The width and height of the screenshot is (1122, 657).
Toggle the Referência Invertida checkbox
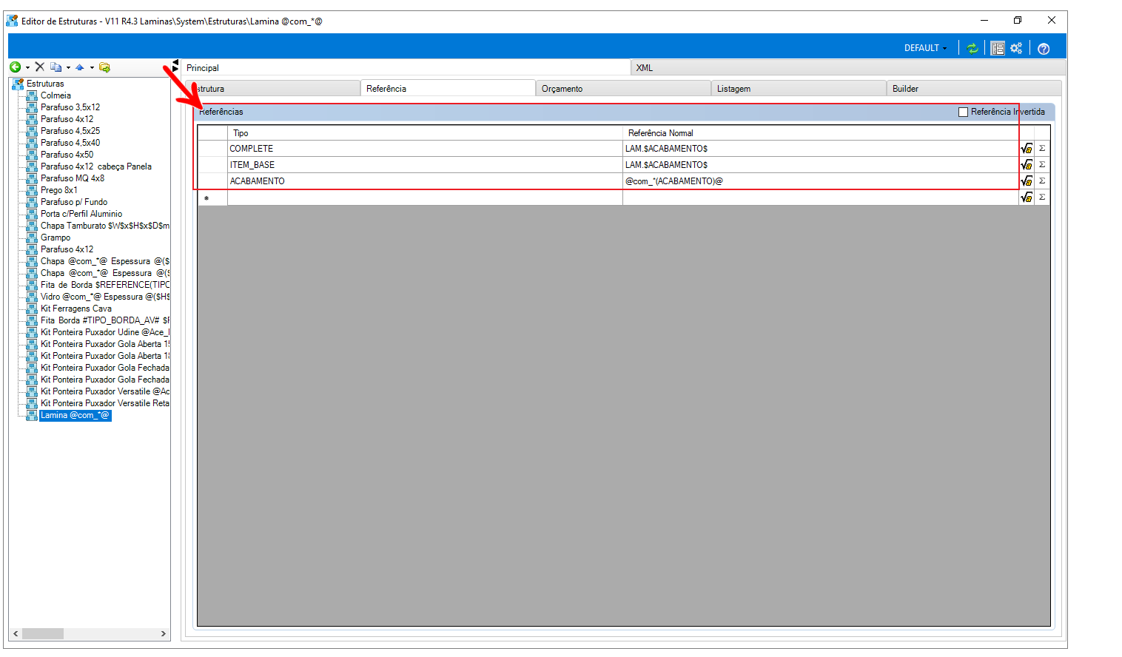(963, 112)
